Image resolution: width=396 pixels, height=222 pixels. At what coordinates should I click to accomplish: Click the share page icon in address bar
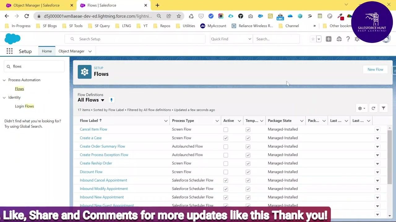coord(169,16)
